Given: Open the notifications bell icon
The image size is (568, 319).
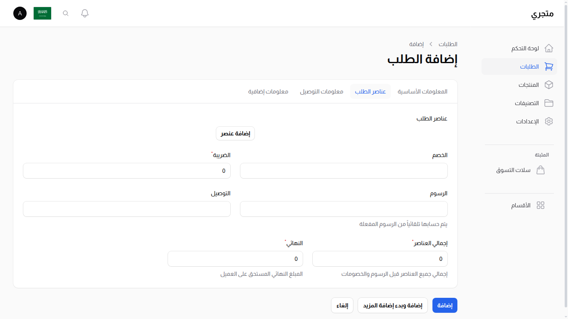Looking at the screenshot, I should tap(84, 13).
